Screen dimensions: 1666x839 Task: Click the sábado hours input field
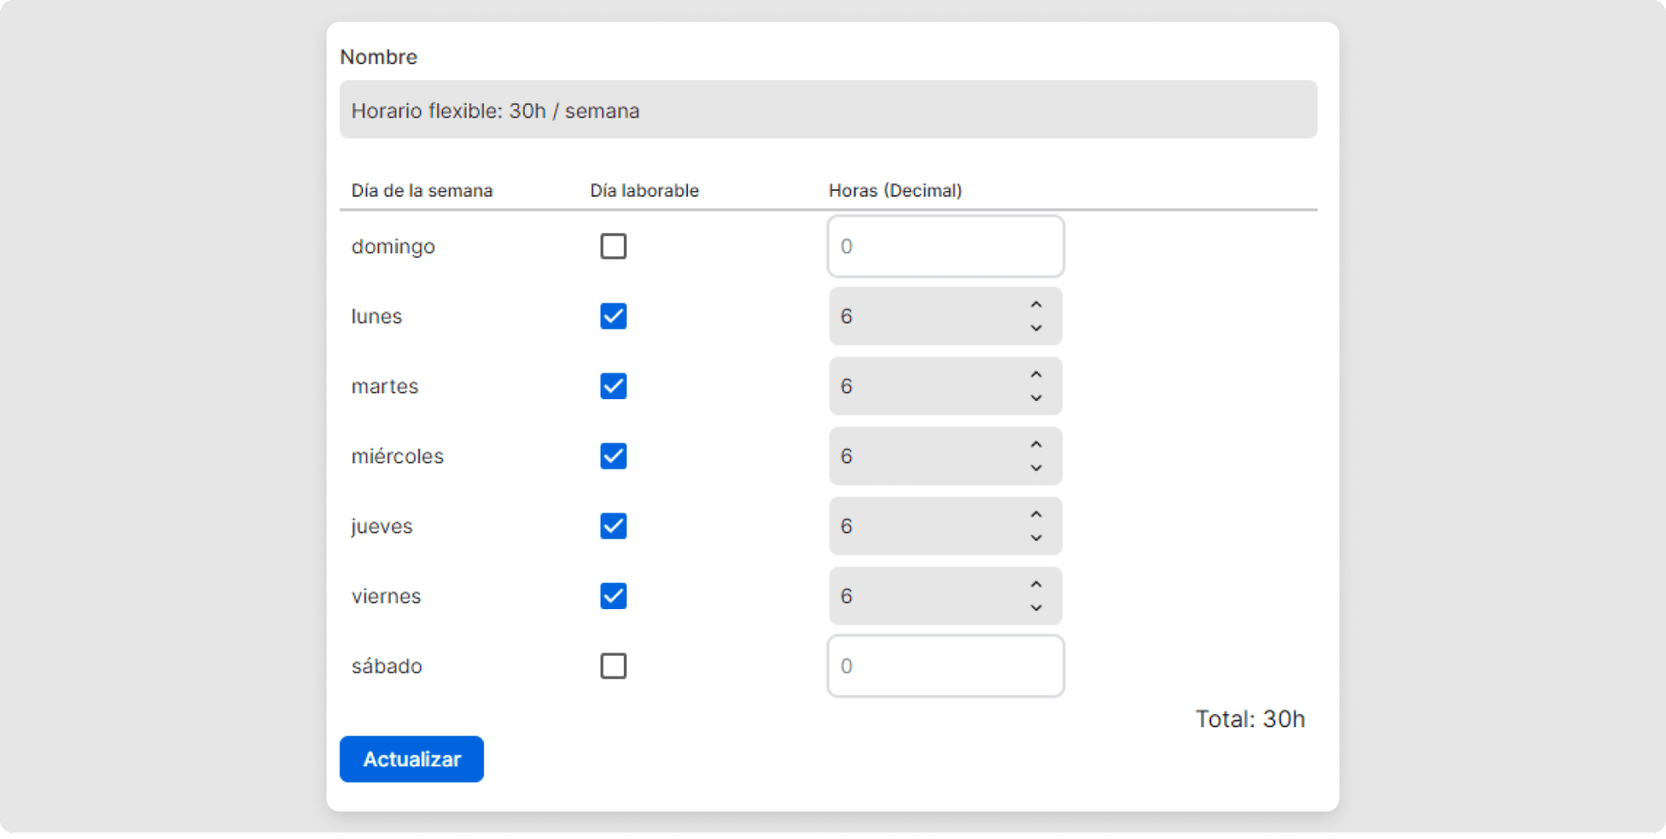[945, 666]
